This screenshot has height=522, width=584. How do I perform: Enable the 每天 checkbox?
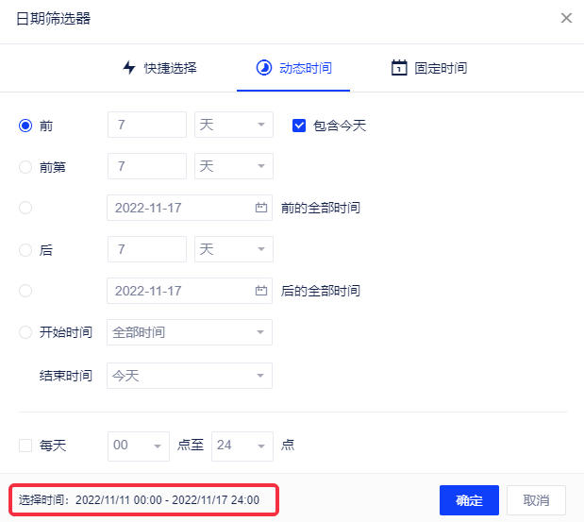(25, 444)
